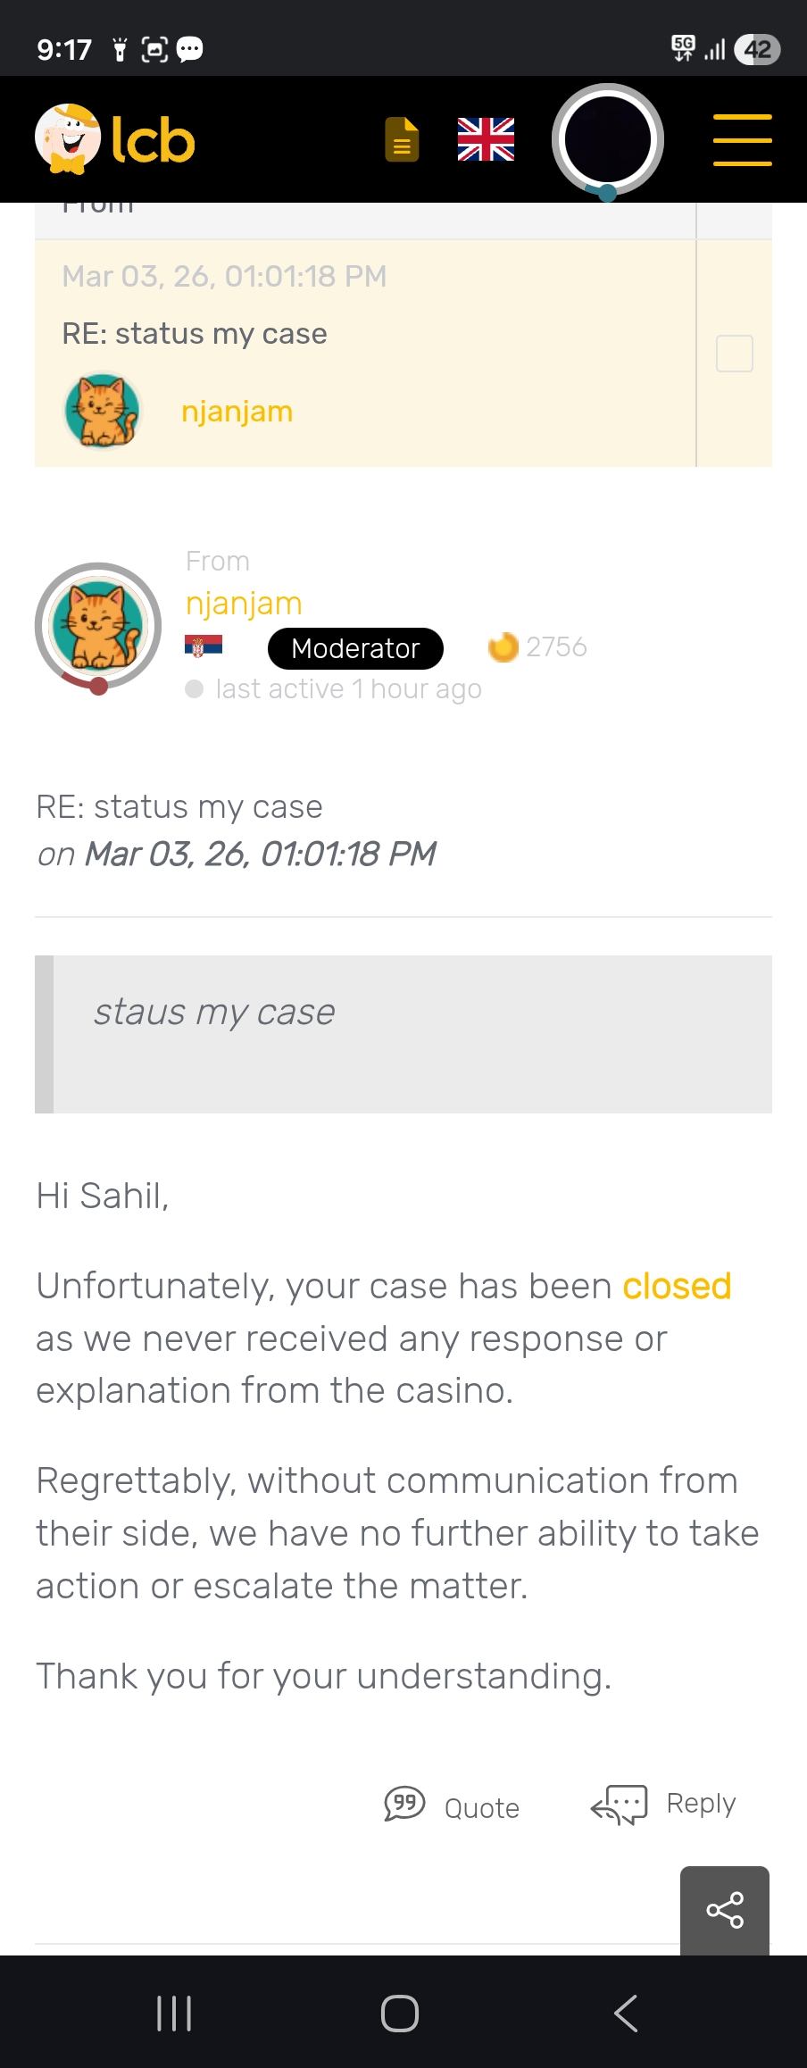Open Android recent apps view
807x2068 pixels.
pos(174,2014)
